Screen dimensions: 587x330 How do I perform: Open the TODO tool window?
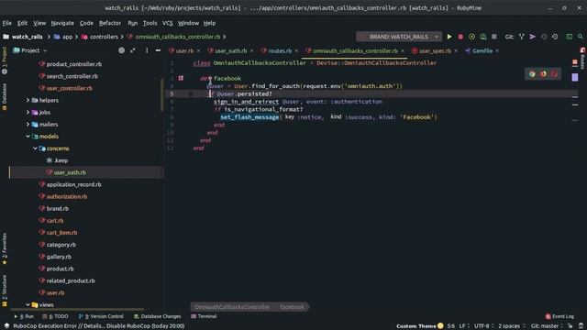55,316
